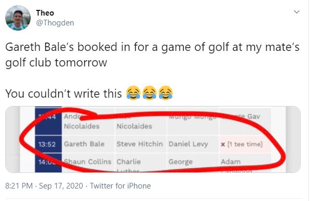
Task: Click the tweet text about Gareth Bale
Action: (x=152, y=55)
